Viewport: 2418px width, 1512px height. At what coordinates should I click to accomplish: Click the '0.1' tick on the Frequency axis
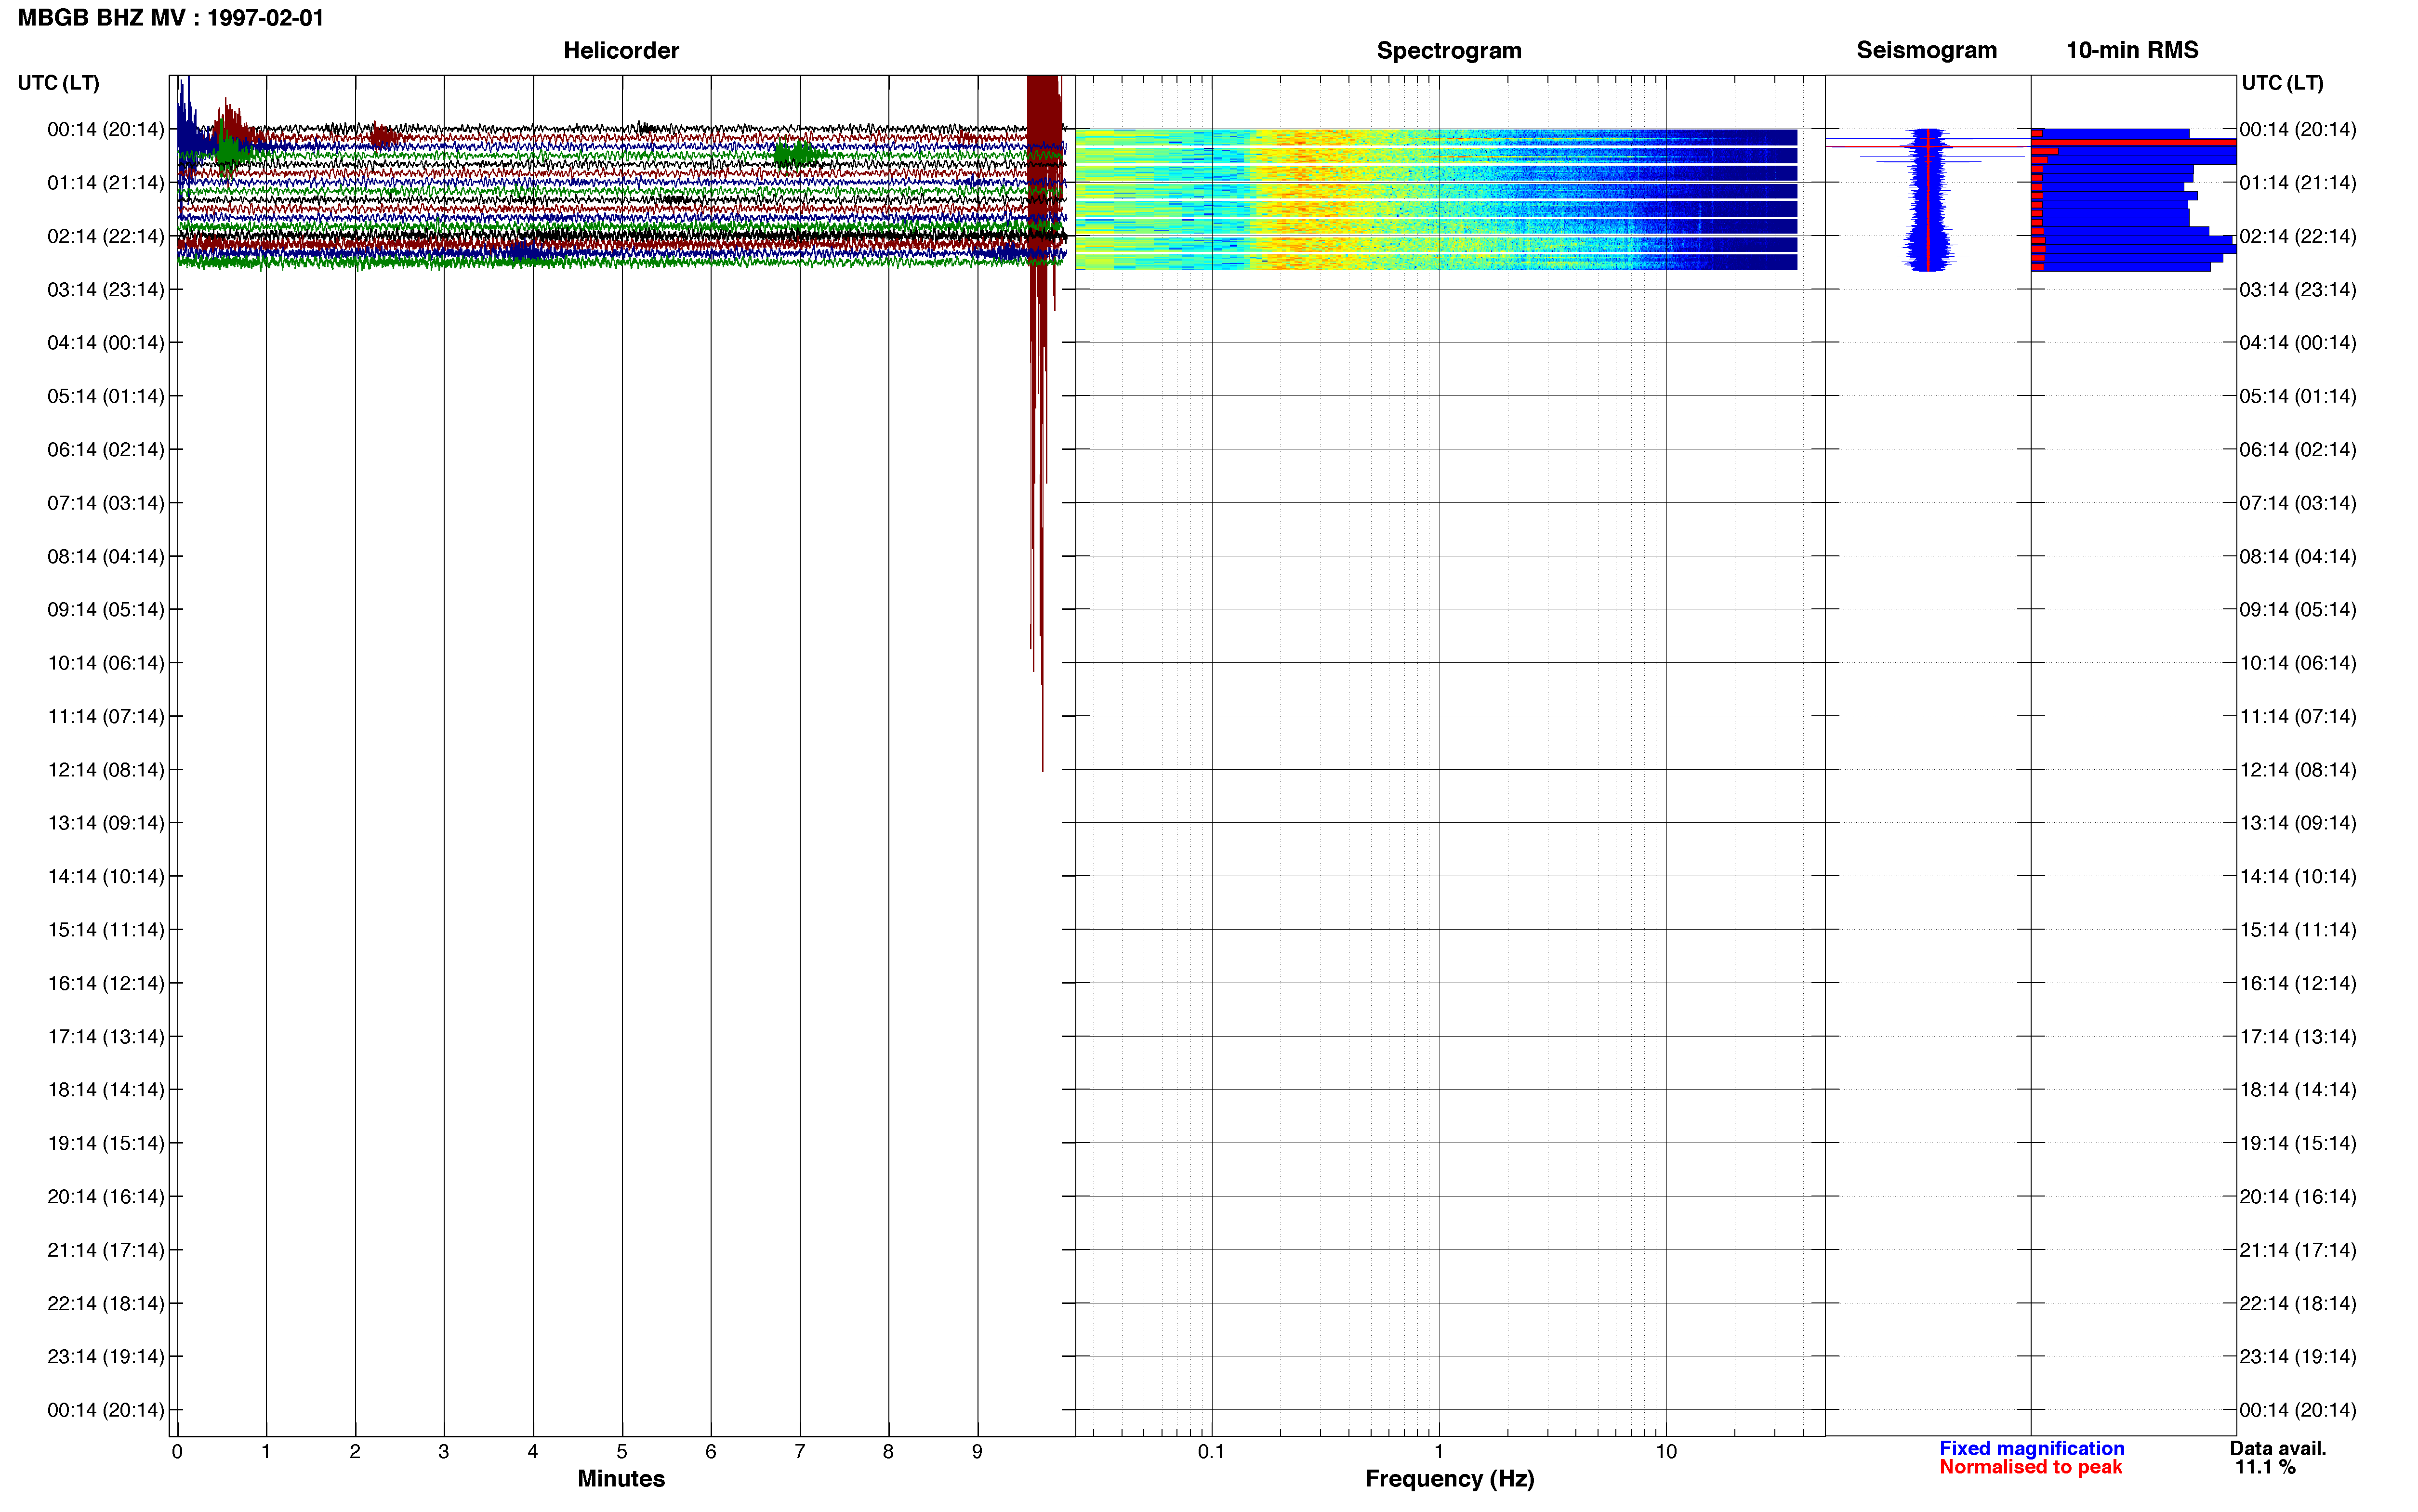pyautogui.click(x=1211, y=1452)
